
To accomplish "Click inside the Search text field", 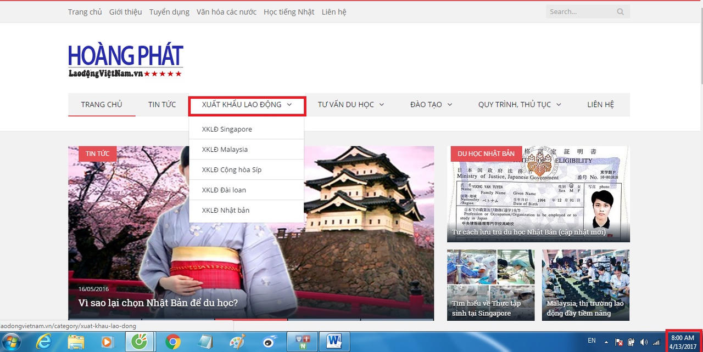I will pyautogui.click(x=579, y=12).
